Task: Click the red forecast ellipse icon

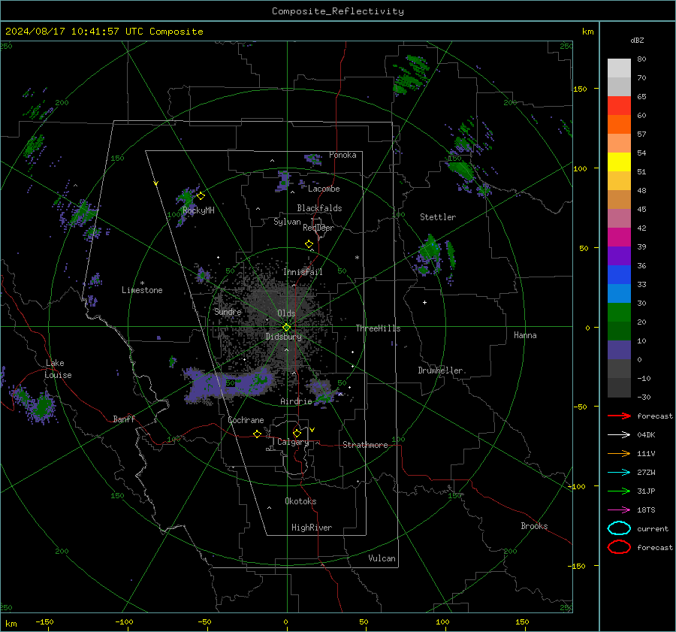Action: [x=619, y=547]
